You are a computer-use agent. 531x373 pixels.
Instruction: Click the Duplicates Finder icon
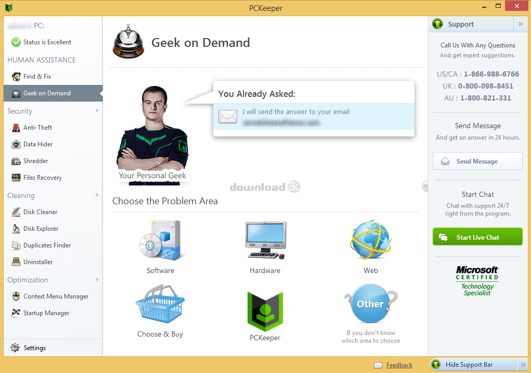point(16,245)
